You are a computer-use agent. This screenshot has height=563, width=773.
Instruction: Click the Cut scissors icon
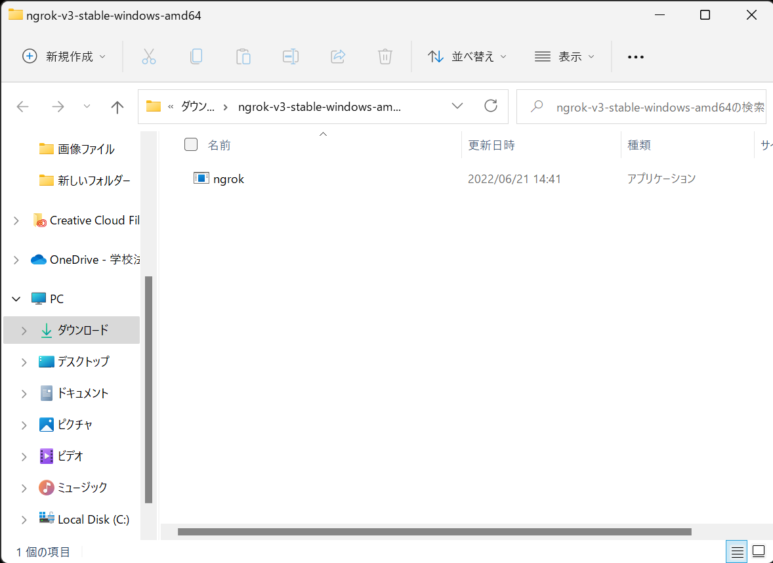(x=149, y=56)
